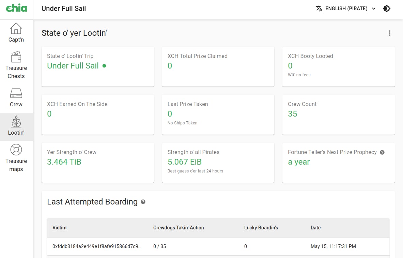Go to the Capt'n tab label

coord(16,40)
